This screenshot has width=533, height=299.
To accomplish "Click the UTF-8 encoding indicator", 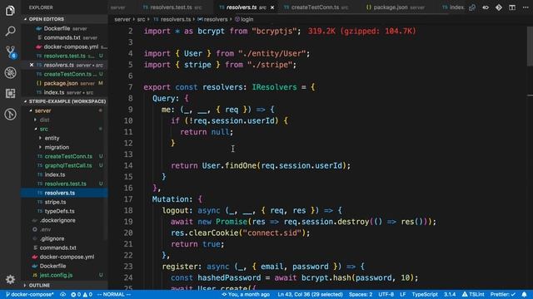I will (x=386, y=294).
